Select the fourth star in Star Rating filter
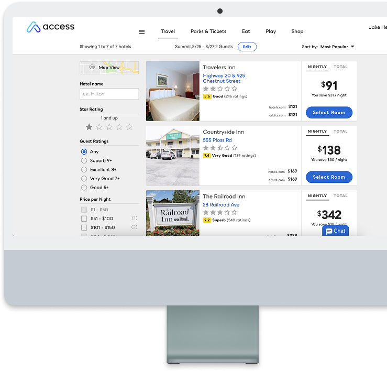 (119, 127)
